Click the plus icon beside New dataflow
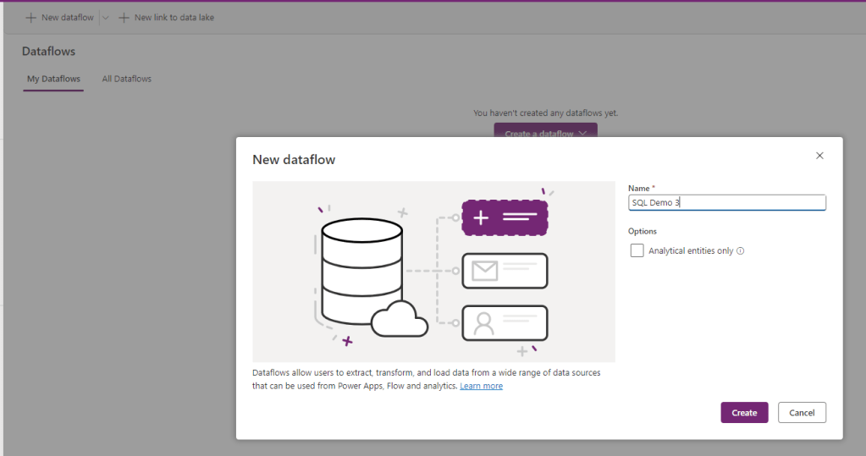 [x=31, y=17]
